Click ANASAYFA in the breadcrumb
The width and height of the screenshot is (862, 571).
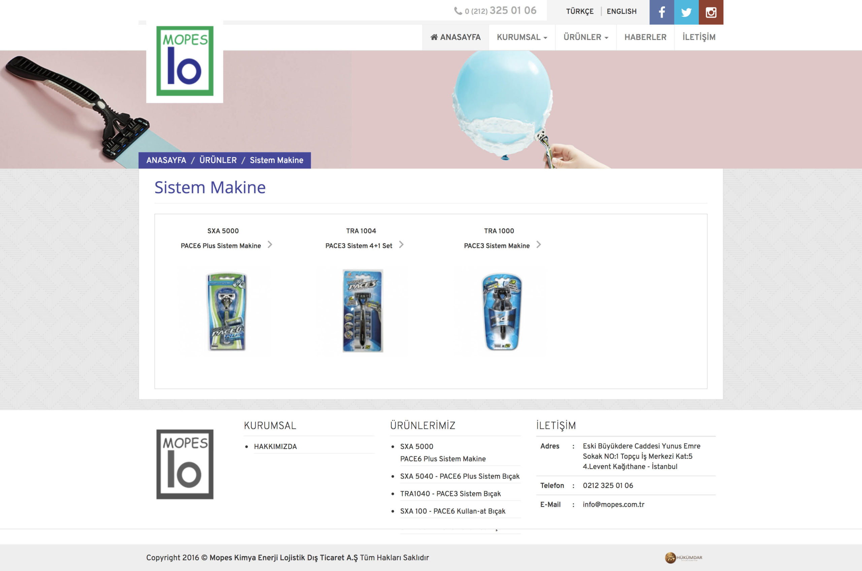click(166, 160)
